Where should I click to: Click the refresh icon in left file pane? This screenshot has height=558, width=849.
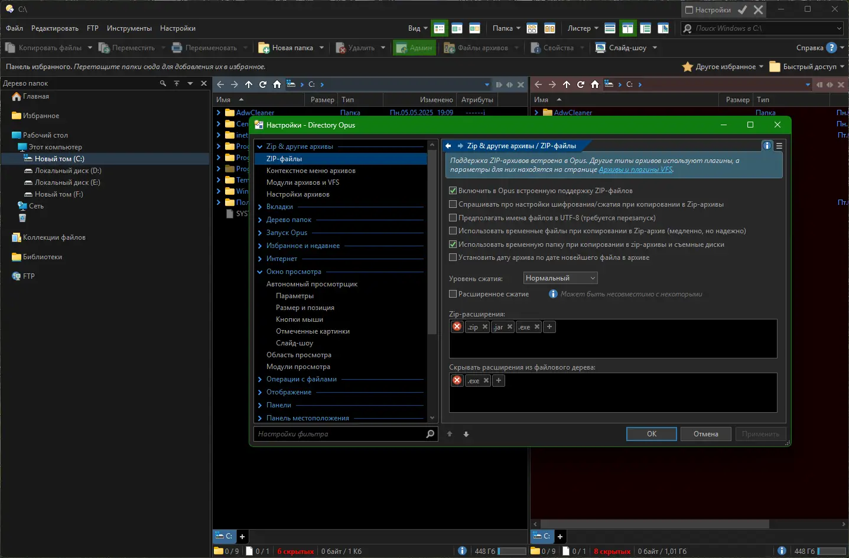pyautogui.click(x=263, y=84)
